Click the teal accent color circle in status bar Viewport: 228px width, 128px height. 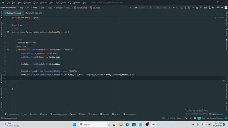tap(226, 118)
